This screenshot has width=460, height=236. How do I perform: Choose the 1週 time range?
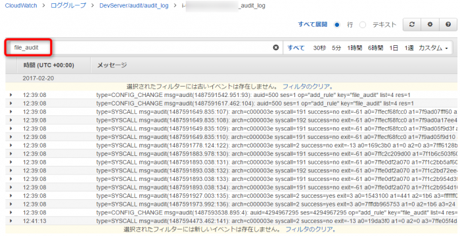[409, 48]
